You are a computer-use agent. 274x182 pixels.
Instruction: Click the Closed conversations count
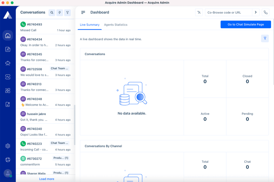click(x=247, y=81)
